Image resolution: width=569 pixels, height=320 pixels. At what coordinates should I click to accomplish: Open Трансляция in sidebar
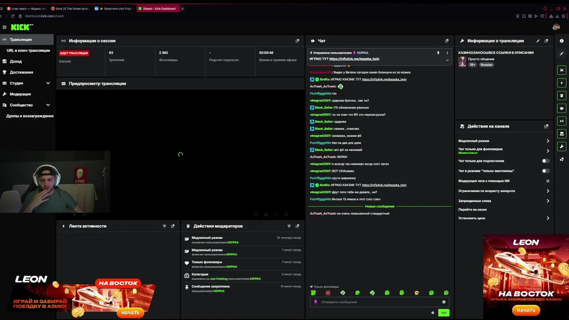coord(27,40)
